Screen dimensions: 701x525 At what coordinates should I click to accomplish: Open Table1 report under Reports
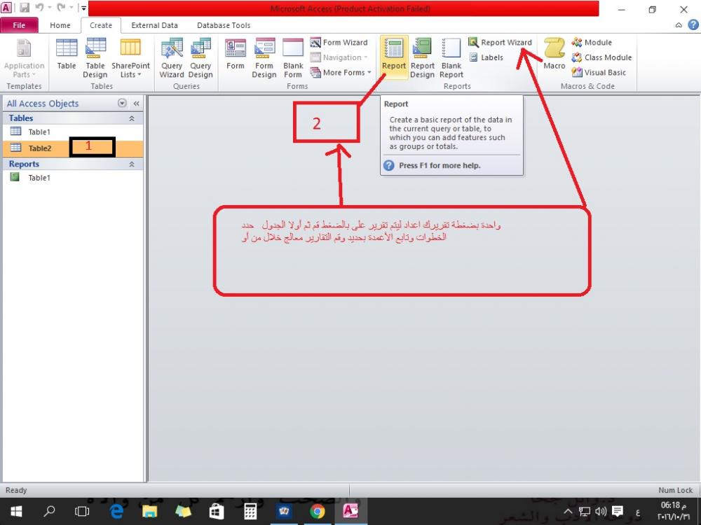(x=73, y=178)
